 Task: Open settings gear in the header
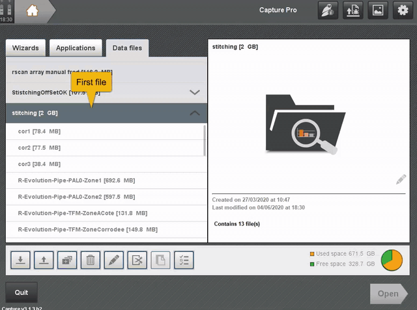click(403, 10)
